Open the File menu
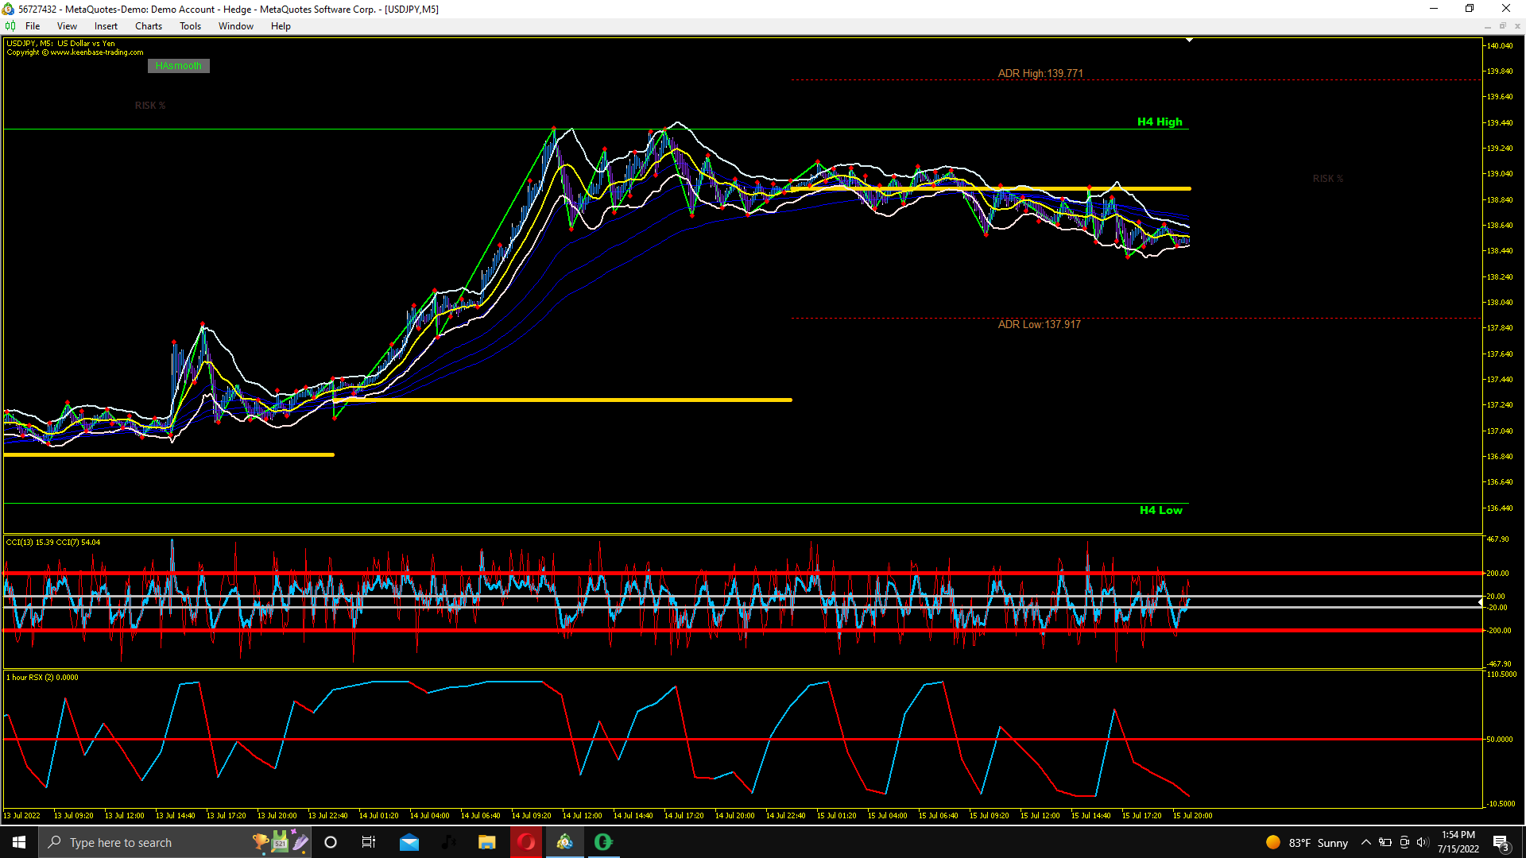Screen dimensions: 1526x858 tap(33, 26)
